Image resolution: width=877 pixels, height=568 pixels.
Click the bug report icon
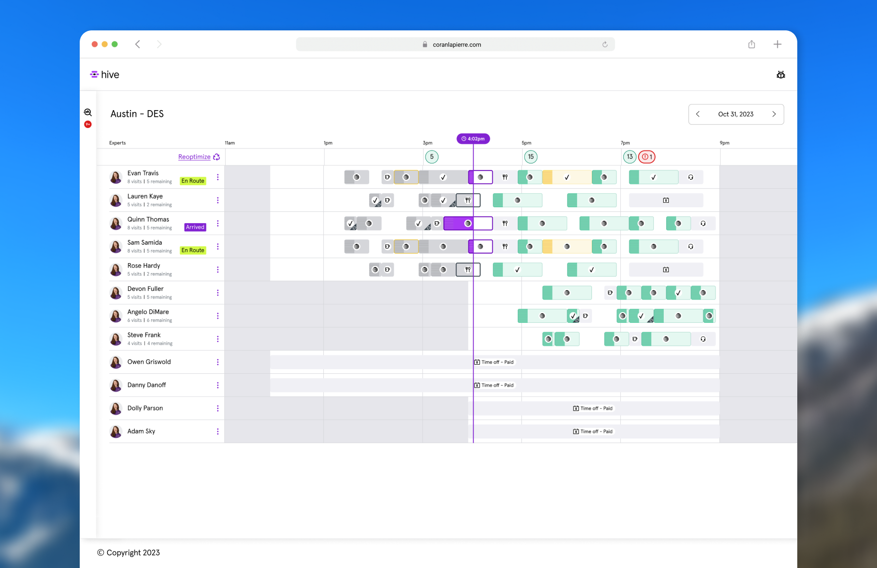(x=780, y=75)
